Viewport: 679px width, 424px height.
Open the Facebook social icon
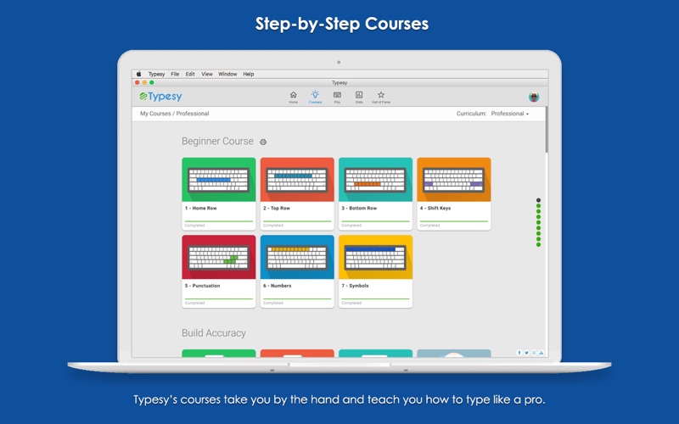point(519,353)
